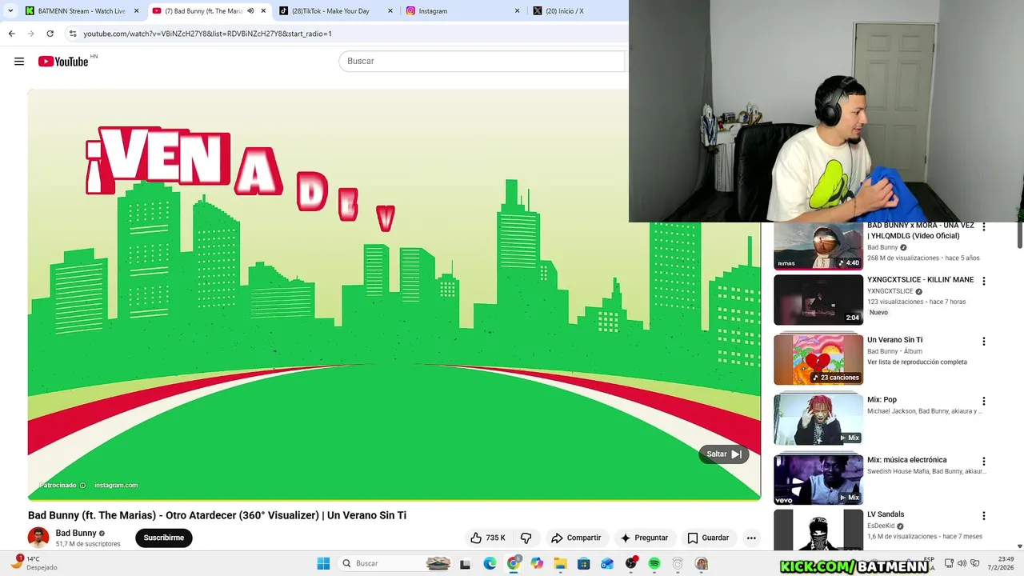Open the Preguntar AI button

[x=644, y=538]
